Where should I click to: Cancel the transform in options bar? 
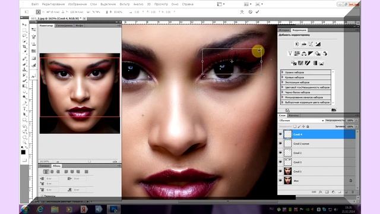click(251, 12)
